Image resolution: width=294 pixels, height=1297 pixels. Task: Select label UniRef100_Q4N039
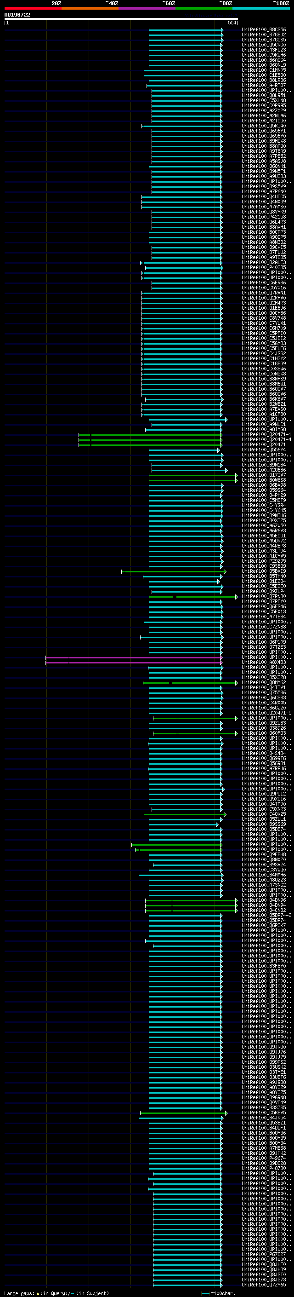point(263,202)
